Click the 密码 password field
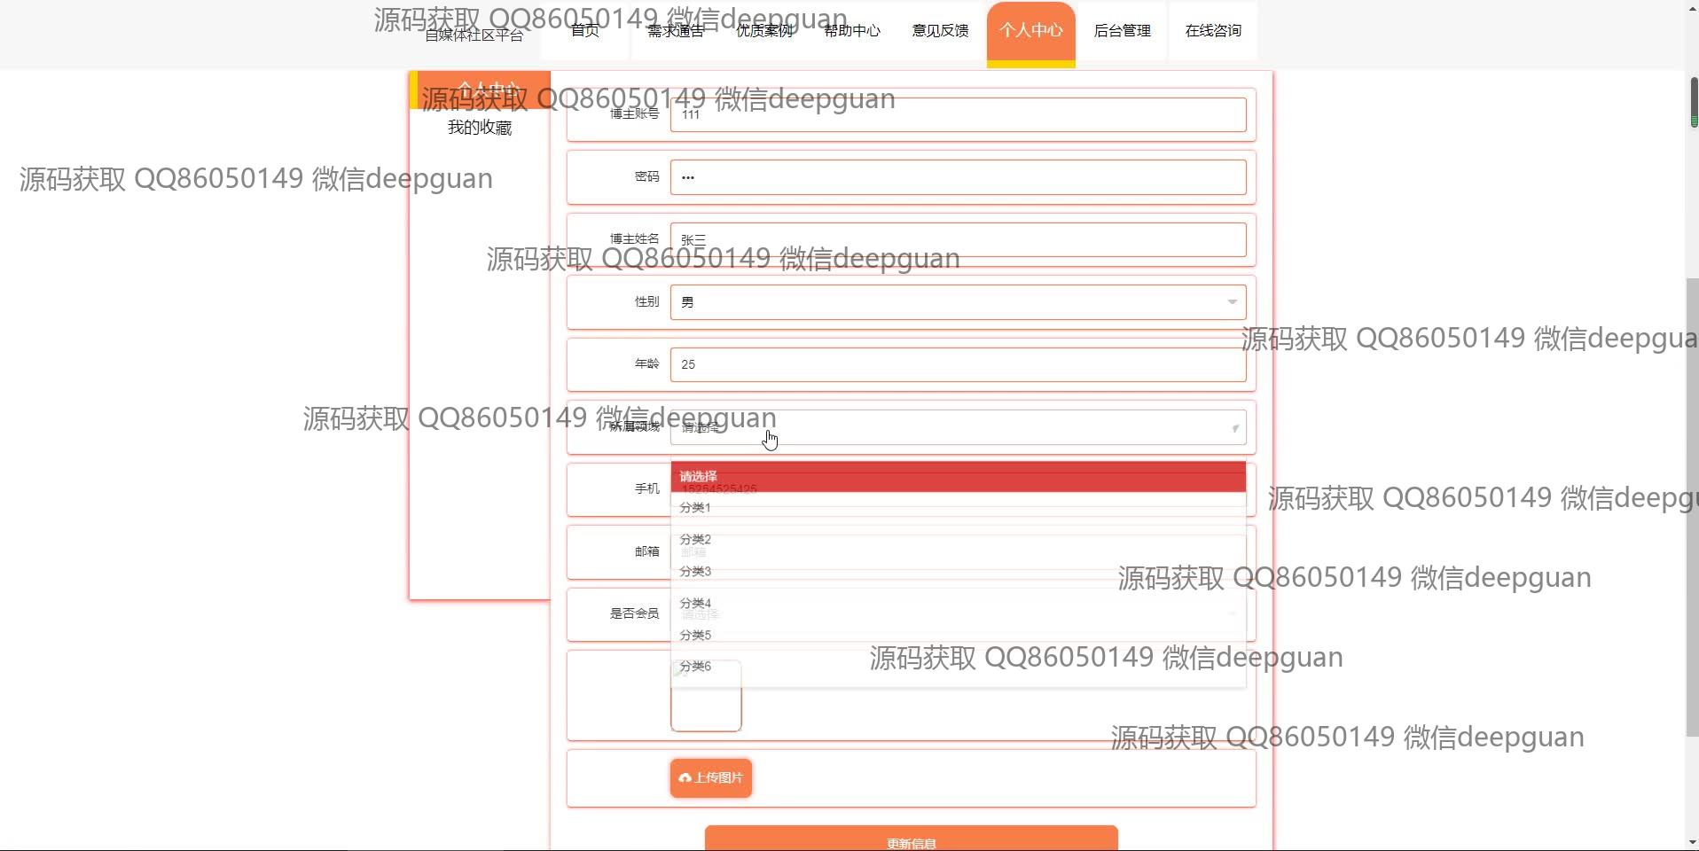 pos(958,177)
